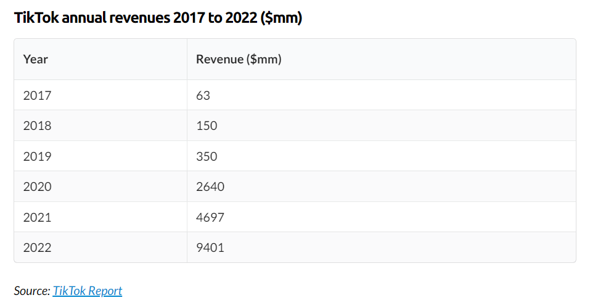Click the 2017 to 2022 text in heading
The width and height of the screenshot is (590, 303).
pos(215,17)
